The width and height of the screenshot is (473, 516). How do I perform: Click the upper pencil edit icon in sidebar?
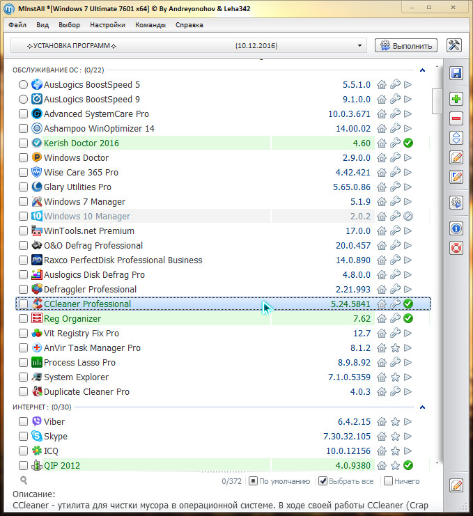[456, 157]
